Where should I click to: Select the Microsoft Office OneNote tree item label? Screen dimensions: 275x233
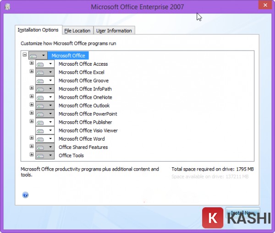point(85,97)
